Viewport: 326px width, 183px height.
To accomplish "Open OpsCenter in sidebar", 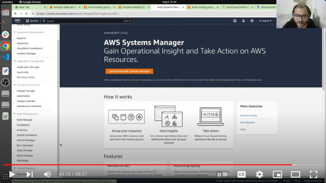I will click(x=23, y=43).
